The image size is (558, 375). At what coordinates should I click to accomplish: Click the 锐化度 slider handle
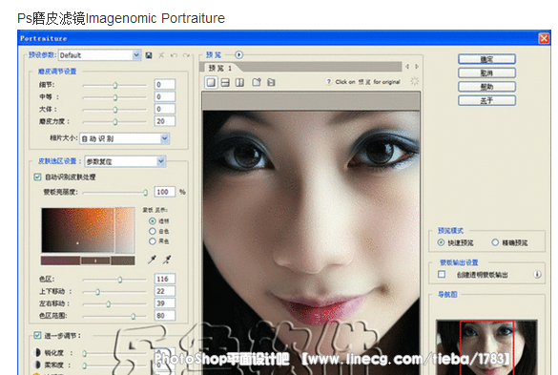pyautogui.click(x=85, y=353)
